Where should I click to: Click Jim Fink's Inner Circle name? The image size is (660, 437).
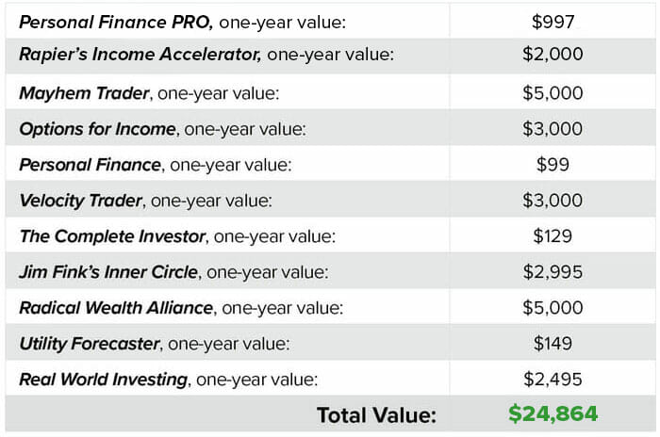109,272
